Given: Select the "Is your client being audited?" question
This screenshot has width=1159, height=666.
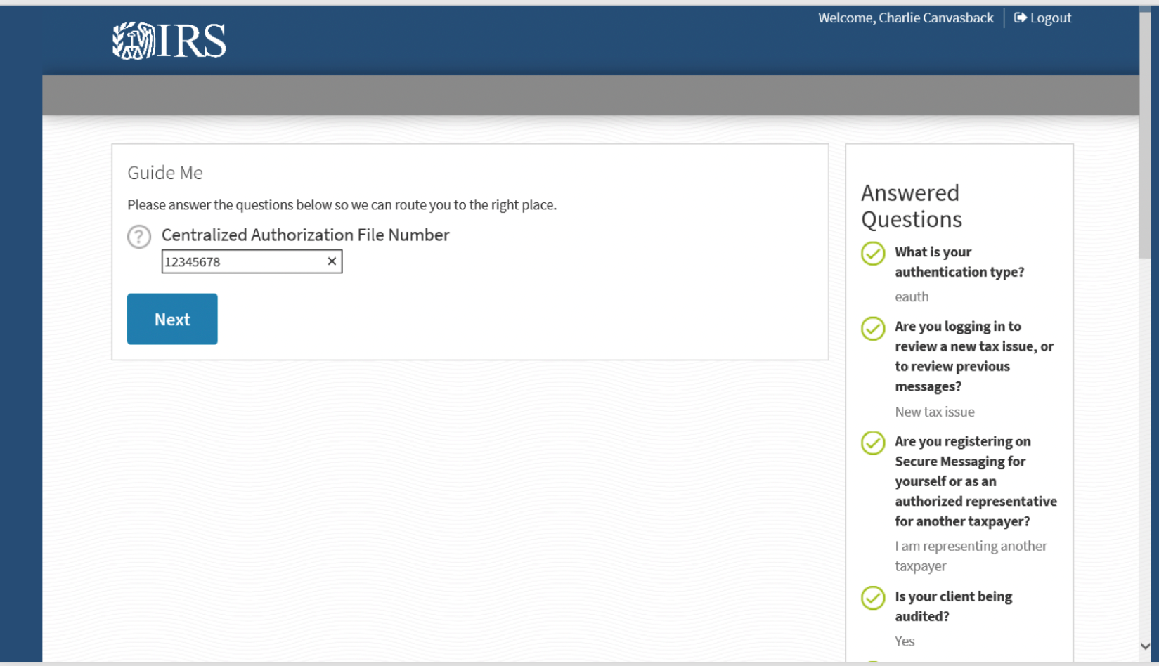Looking at the screenshot, I should coord(953,606).
